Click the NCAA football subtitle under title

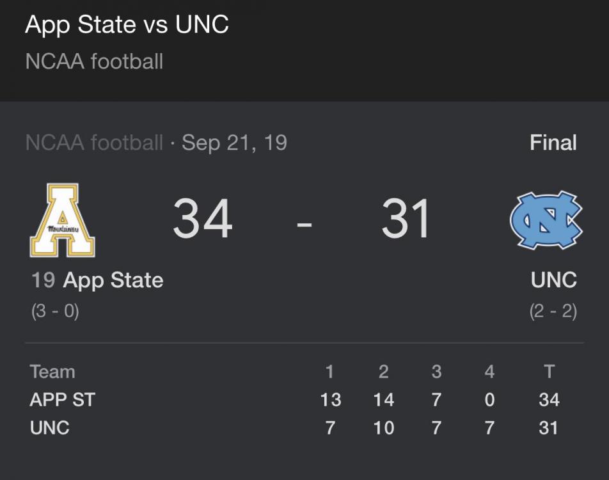(94, 61)
